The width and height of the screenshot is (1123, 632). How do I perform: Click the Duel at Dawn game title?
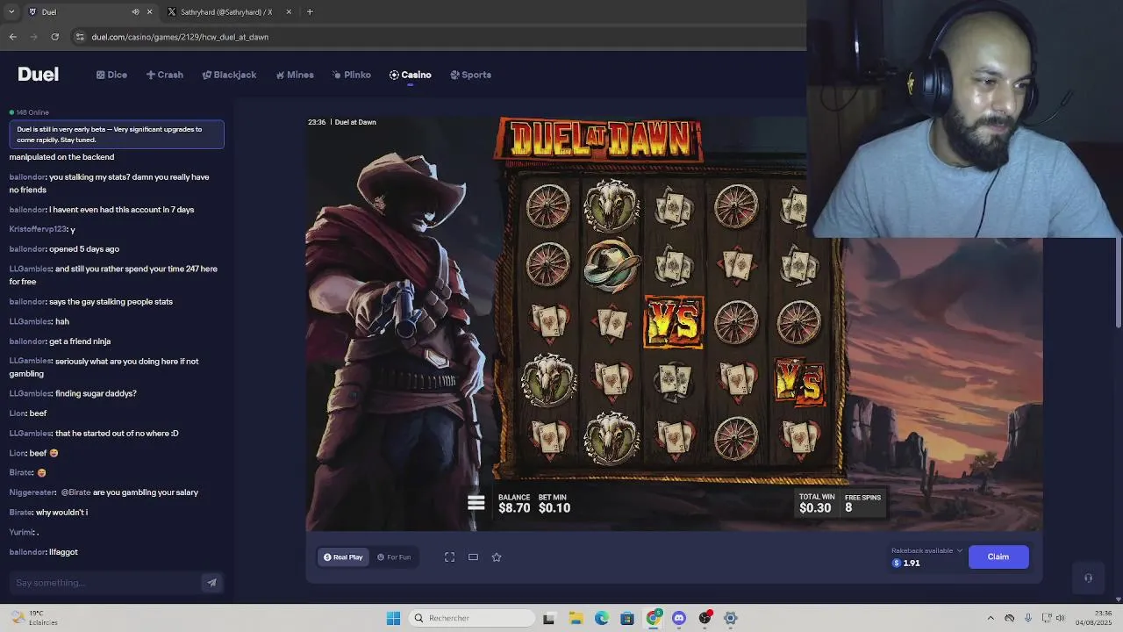click(355, 122)
